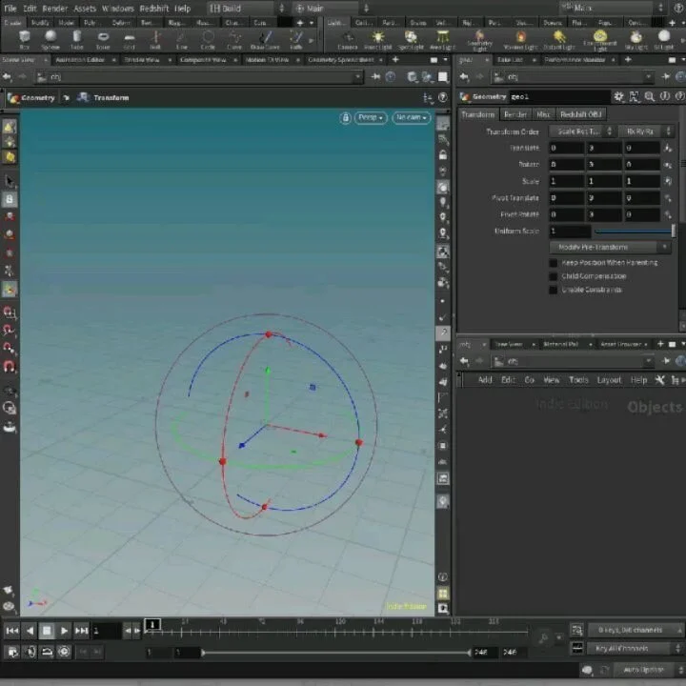Viewport: 686px width, 686px height.
Task: Switch to Redshift OBJ tab
Action: [580, 114]
